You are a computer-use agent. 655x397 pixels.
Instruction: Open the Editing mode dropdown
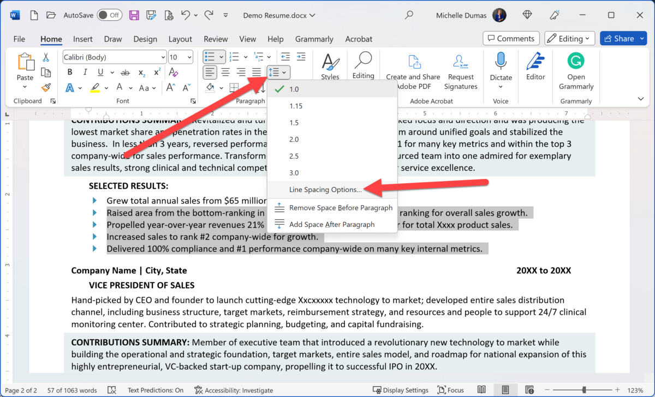click(569, 38)
